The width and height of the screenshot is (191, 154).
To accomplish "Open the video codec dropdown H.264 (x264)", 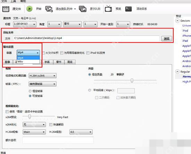I will [x=42, y=75].
